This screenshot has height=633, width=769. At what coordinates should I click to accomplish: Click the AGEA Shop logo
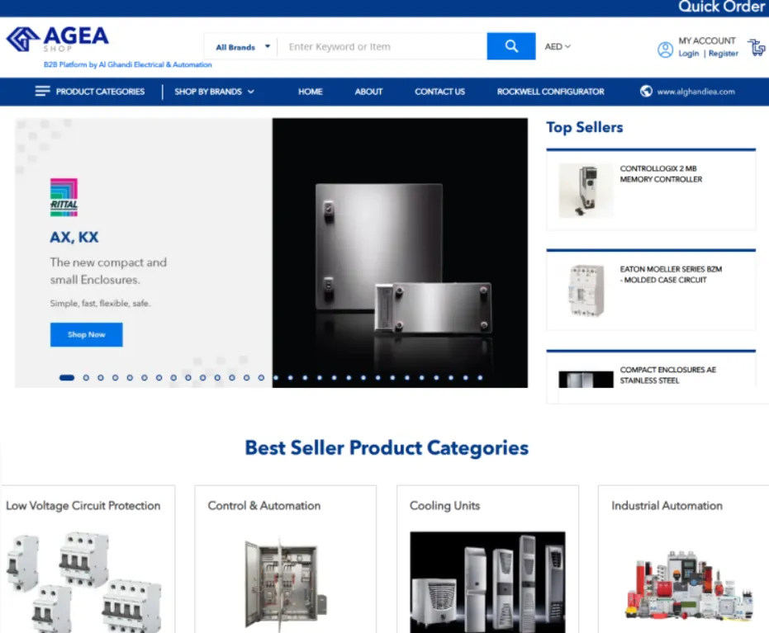pyautogui.click(x=57, y=39)
